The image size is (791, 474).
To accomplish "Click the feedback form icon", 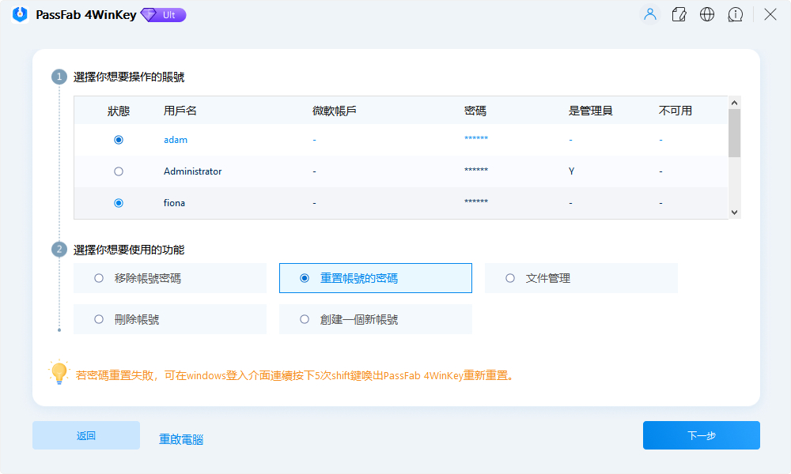I will point(679,14).
